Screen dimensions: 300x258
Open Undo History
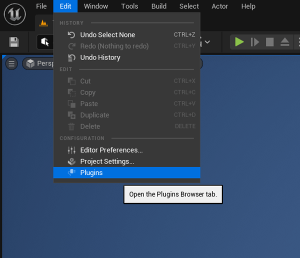[127, 57]
